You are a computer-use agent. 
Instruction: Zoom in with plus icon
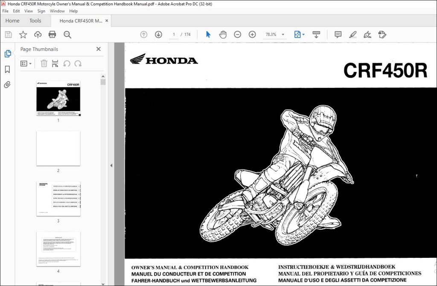[x=252, y=35]
